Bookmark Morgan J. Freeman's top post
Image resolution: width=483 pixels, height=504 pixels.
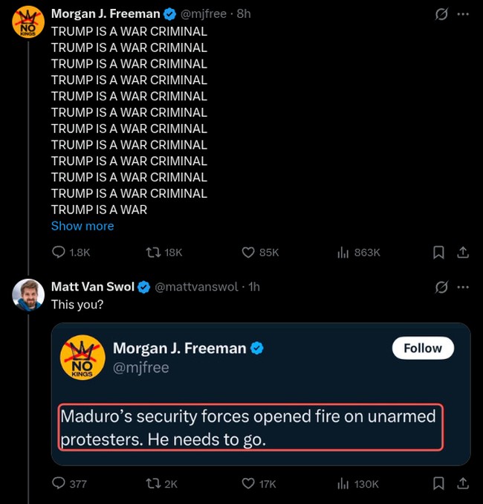click(438, 253)
